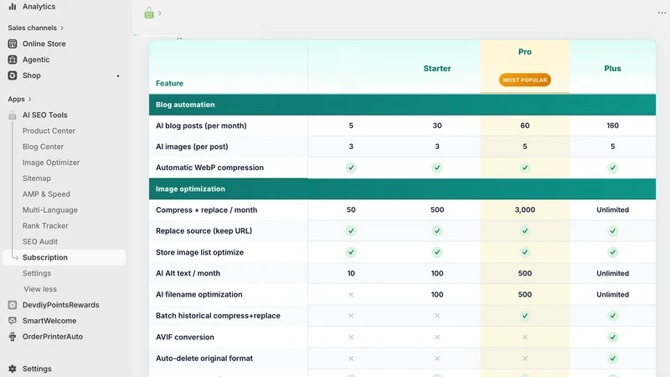Screen dimensions: 670x377
Task: Click the breadcrumb chevron after app icon
Action: coord(160,13)
